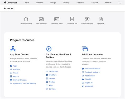Open Software Downloads link
Image resolution: width=125 pixels, height=99 pixels.
pyautogui.click(x=93, y=69)
